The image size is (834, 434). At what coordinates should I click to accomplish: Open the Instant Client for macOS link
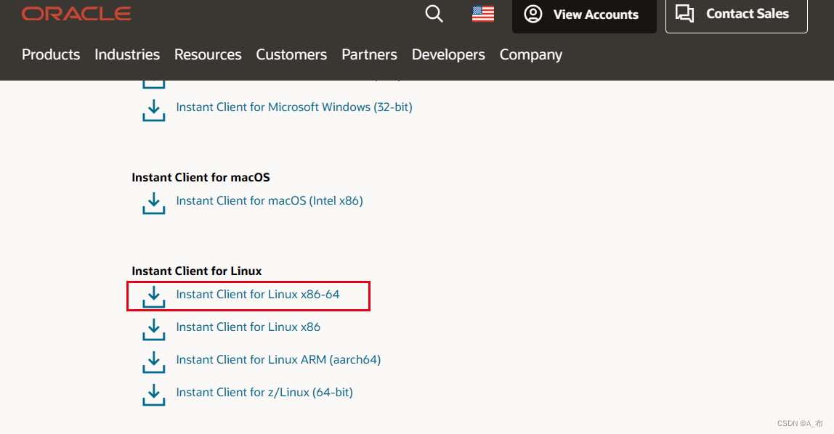click(x=270, y=200)
